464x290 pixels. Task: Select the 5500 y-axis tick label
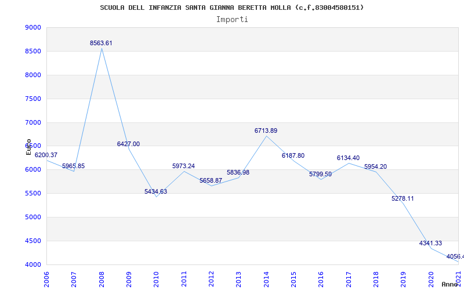(33, 194)
